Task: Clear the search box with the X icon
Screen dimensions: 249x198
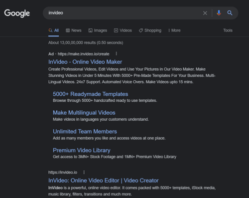Action: [205, 13]
